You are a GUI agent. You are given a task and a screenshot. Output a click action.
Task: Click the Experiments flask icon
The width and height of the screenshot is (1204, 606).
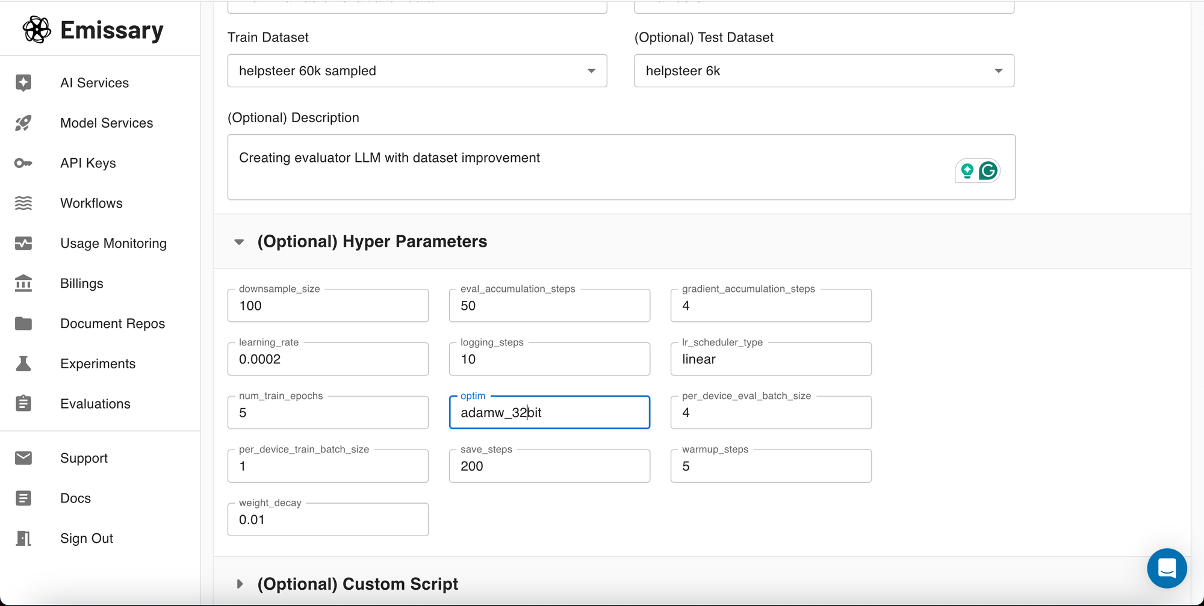coord(23,363)
